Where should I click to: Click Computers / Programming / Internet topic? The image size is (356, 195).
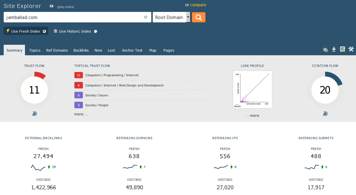click(112, 75)
